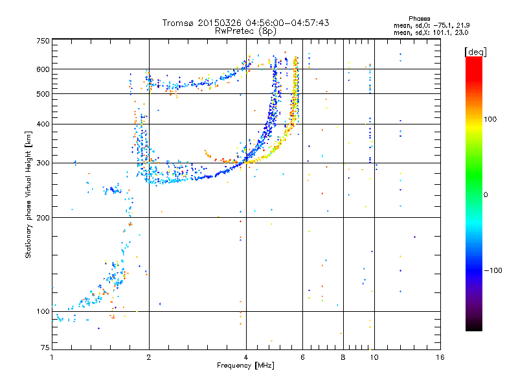The height and width of the screenshot is (389, 518).
Task: Click the y-axis tick label "200"
Action: coord(43,218)
